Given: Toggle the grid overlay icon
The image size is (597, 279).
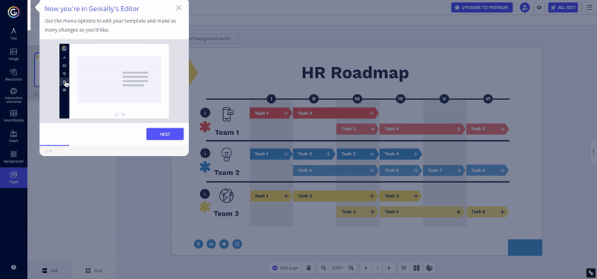Looking at the screenshot, I should [404, 268].
